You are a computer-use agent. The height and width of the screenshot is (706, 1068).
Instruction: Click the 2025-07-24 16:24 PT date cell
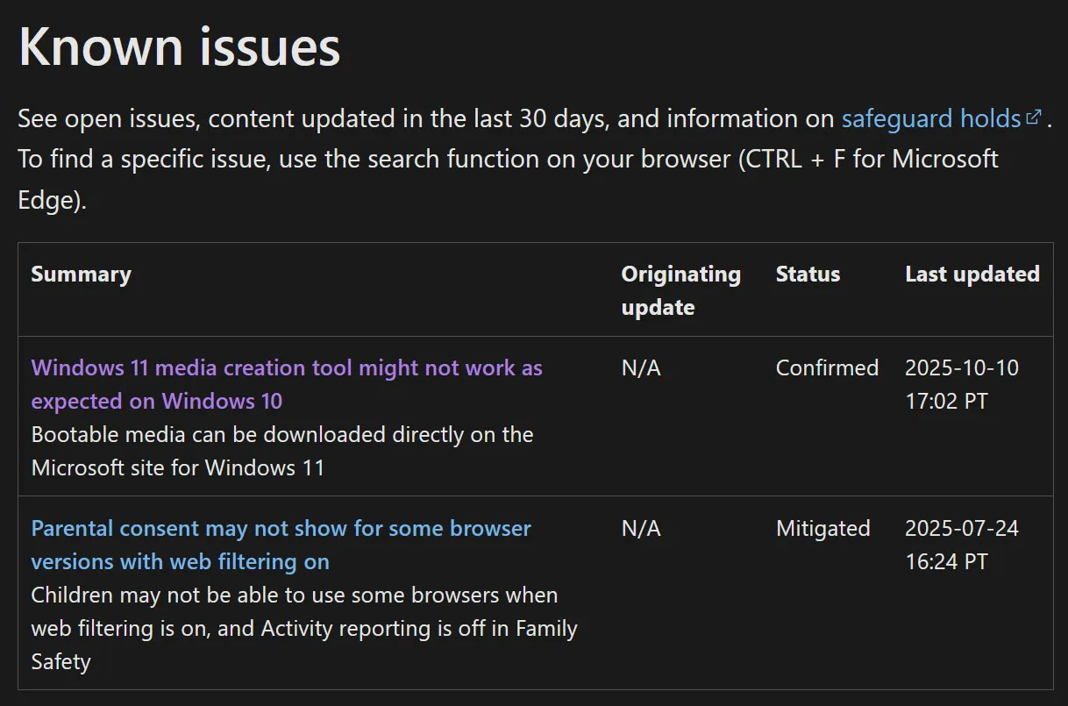962,545
